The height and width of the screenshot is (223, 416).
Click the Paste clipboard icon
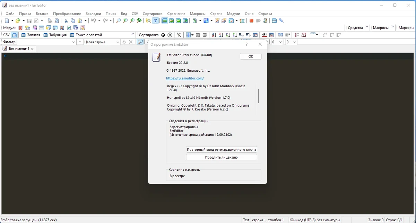pyautogui.click(x=80, y=21)
